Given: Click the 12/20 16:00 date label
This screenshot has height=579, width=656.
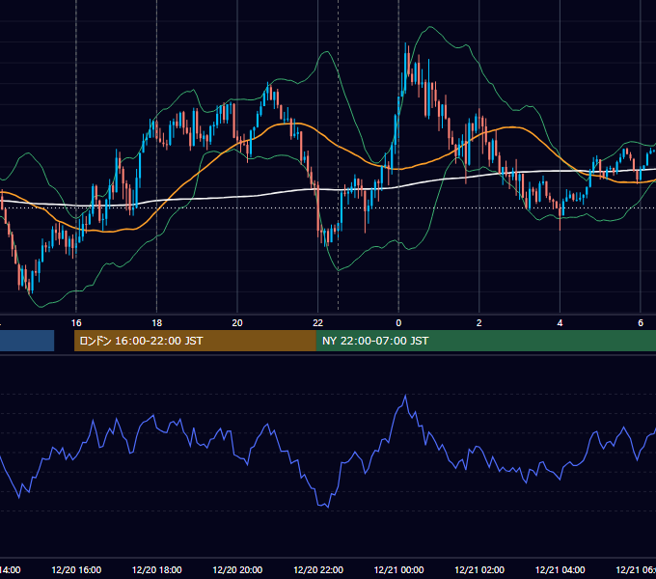Looking at the screenshot, I should [76, 569].
